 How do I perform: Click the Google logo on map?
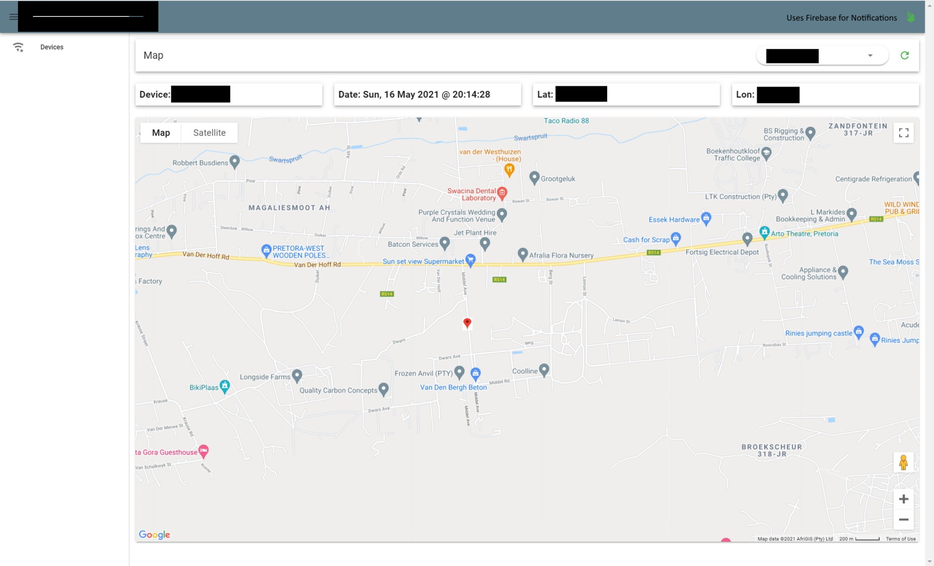154,534
